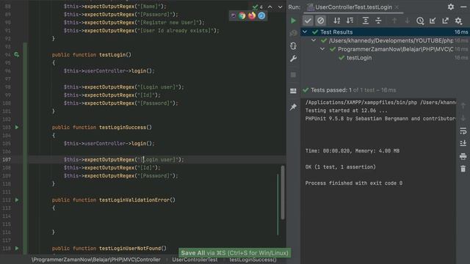Toggle show ignored tests filter
470x264 pixels.
[x=320, y=21]
